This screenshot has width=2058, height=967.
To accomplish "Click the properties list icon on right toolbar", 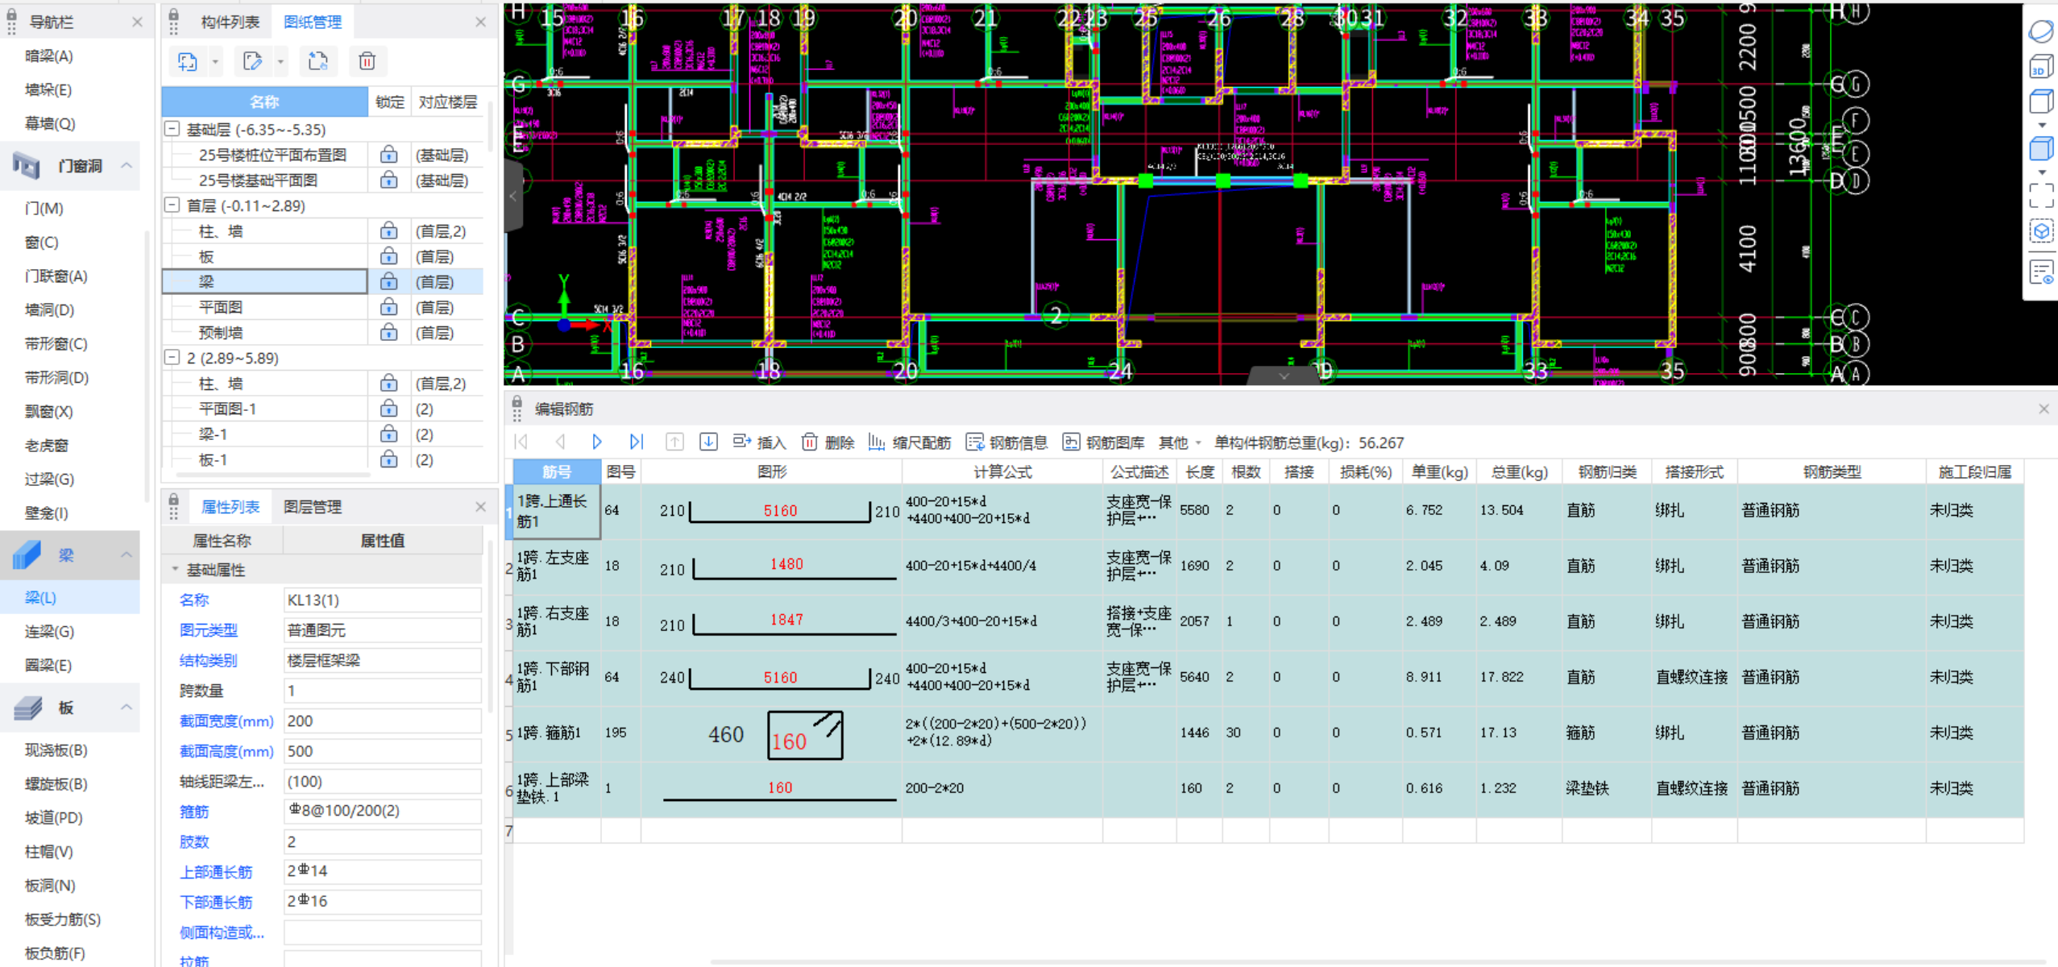I will coord(2041,272).
